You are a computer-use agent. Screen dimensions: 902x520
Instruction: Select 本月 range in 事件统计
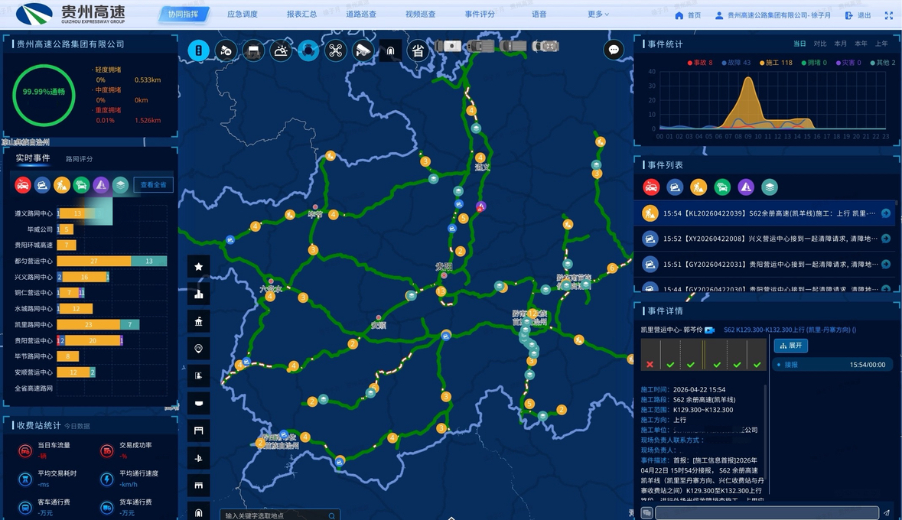tap(841, 44)
